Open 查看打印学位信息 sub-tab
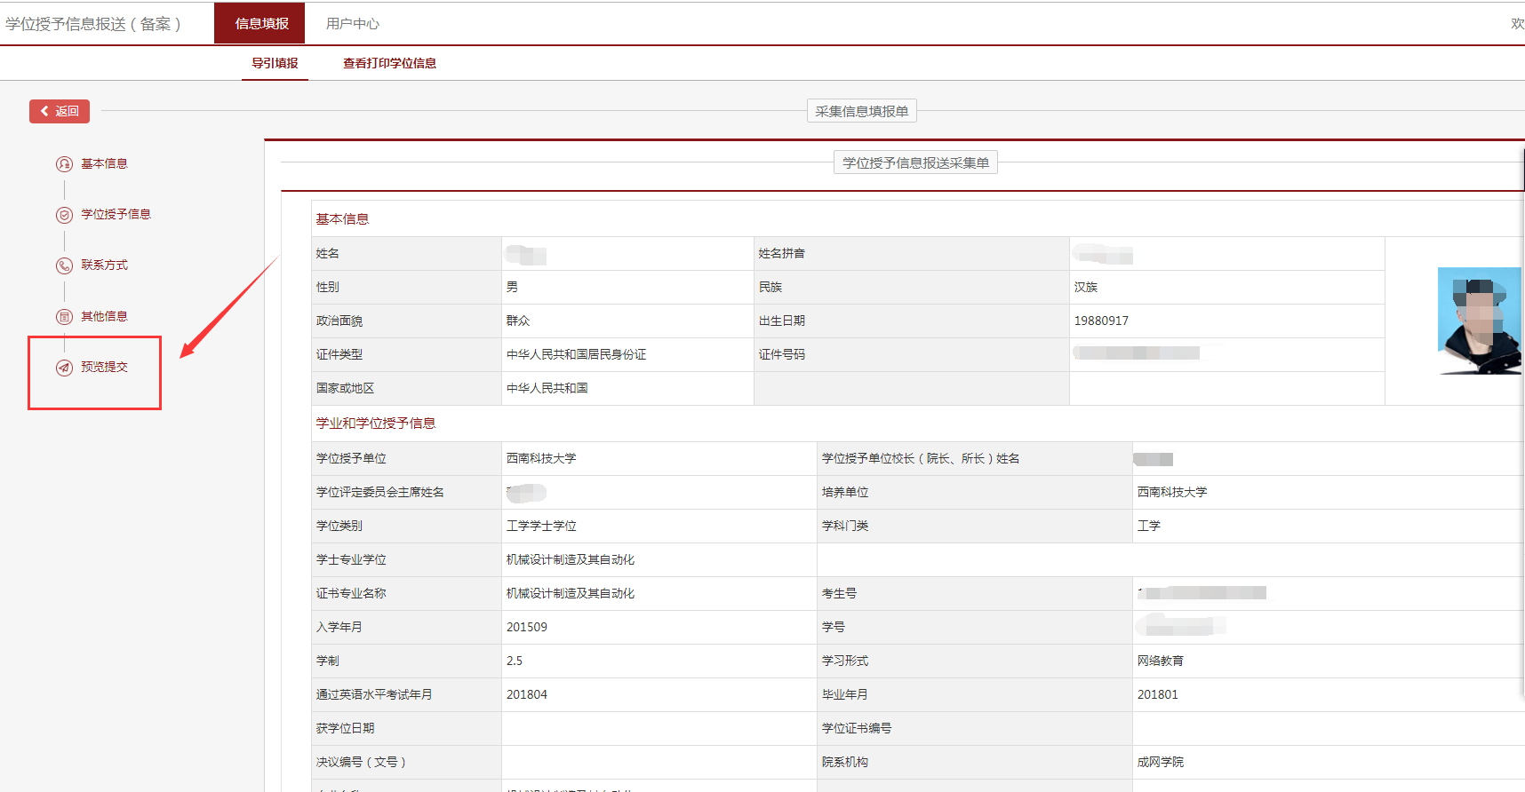 (x=389, y=63)
